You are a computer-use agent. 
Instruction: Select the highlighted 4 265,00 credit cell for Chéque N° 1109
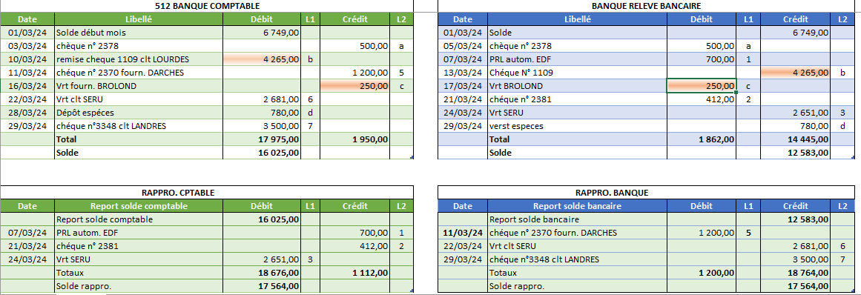click(x=796, y=73)
